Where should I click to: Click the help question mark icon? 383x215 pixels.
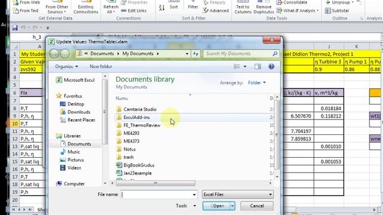point(271,66)
